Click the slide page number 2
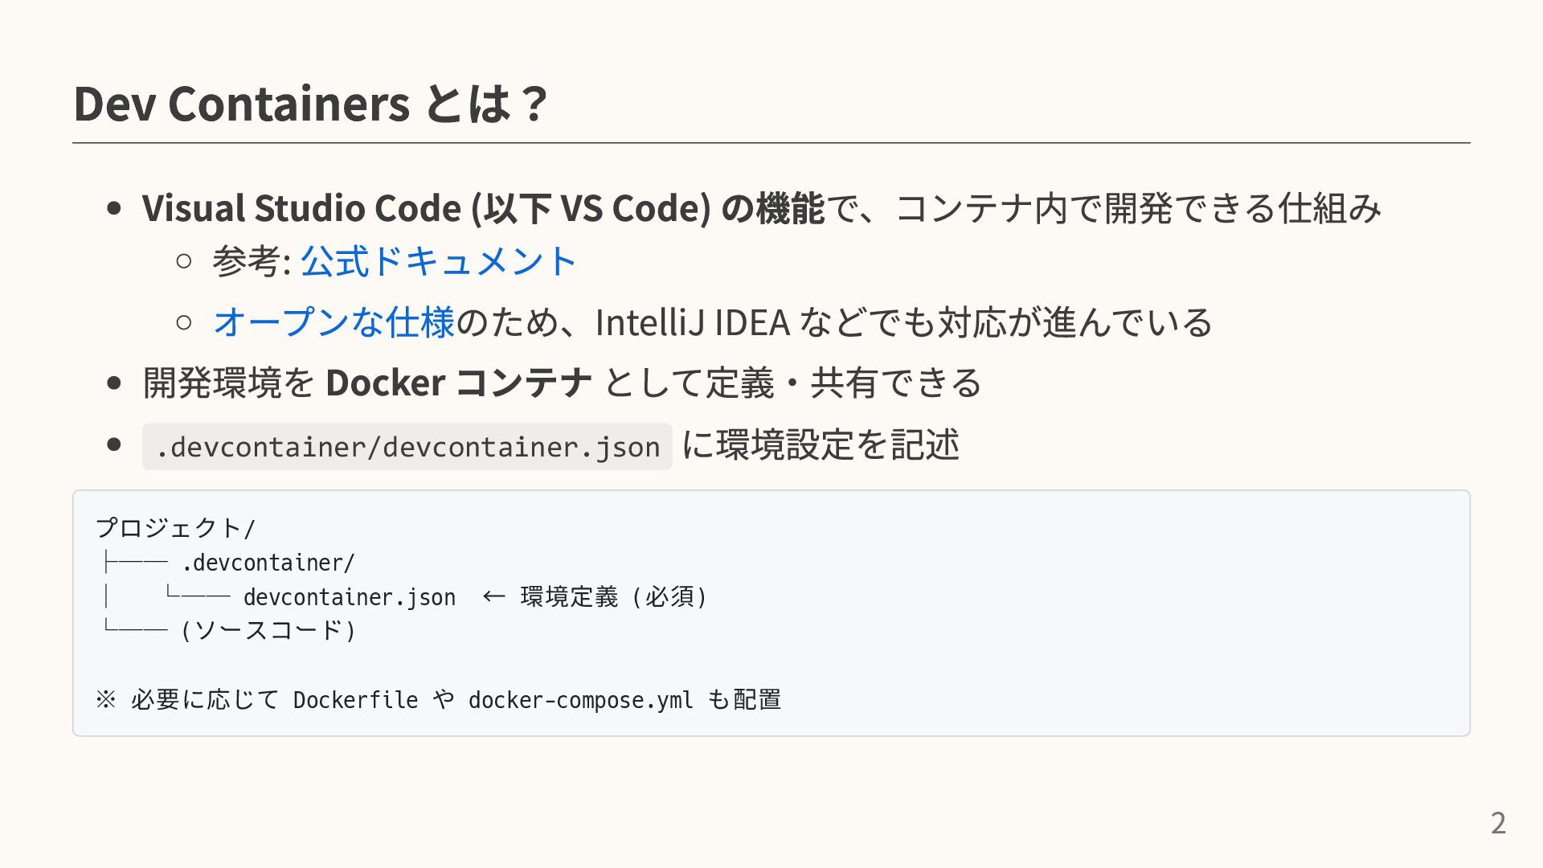1543x868 pixels. point(1498,823)
